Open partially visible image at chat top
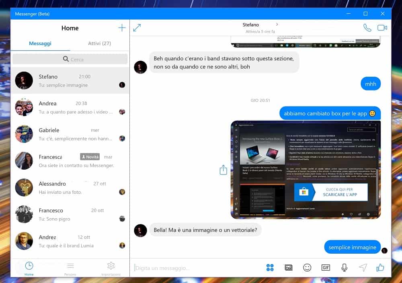This screenshot has width=402, height=283. pos(306,42)
